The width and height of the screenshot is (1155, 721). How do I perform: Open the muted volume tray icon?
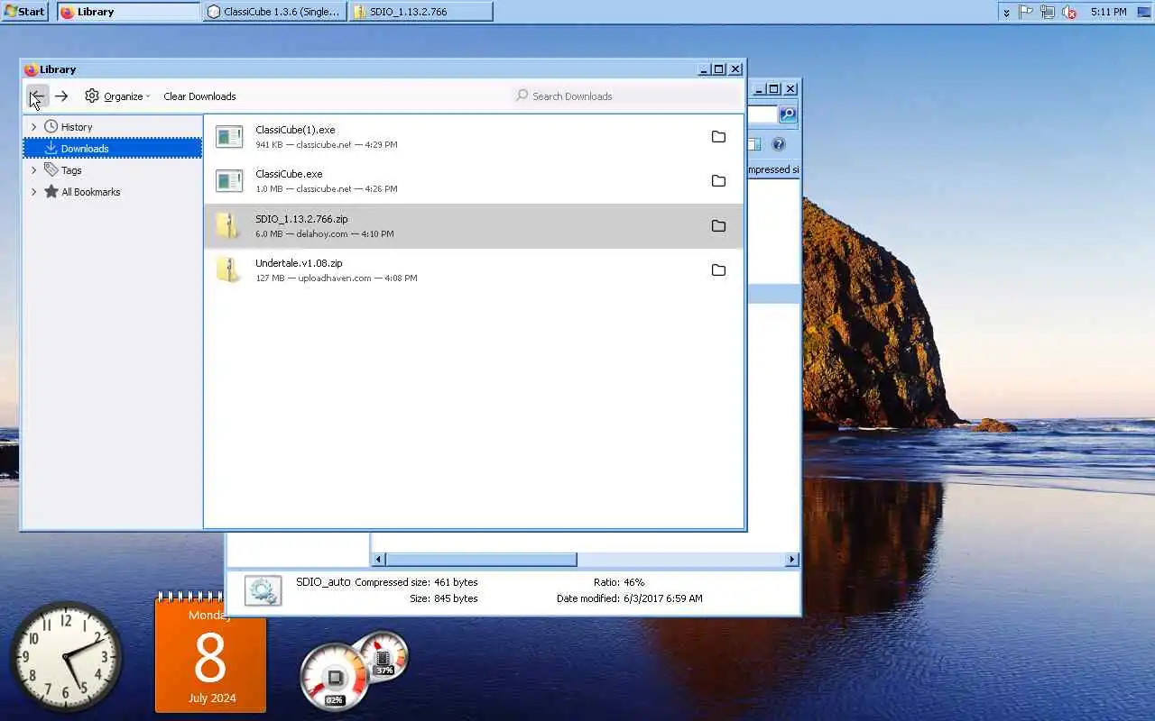pyautogui.click(x=1069, y=12)
